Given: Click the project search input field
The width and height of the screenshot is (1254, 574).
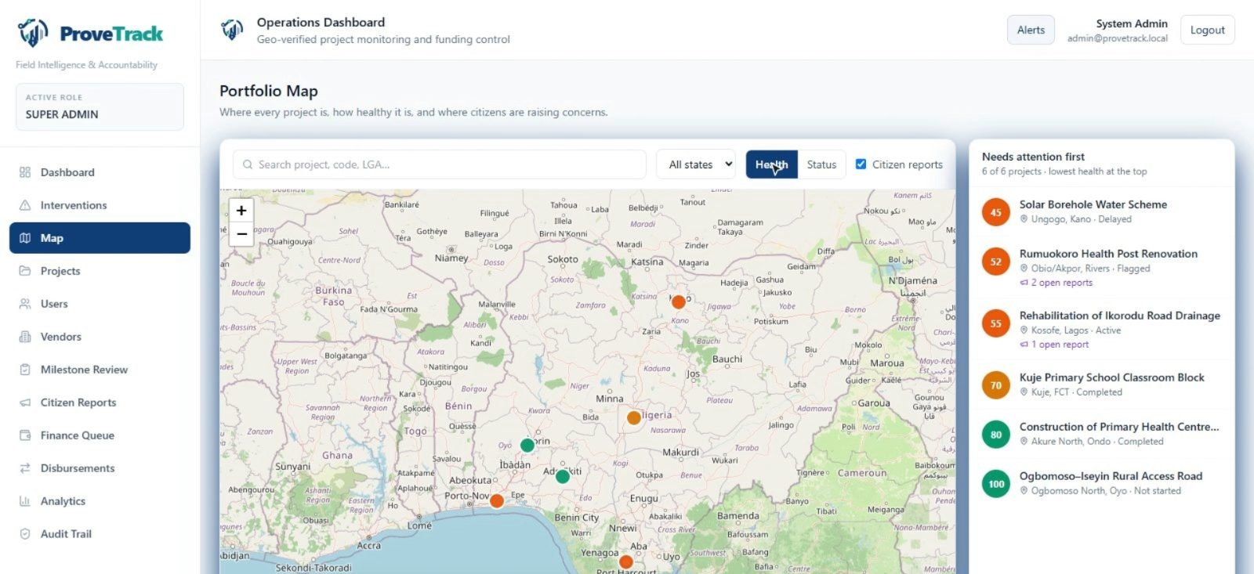Looking at the screenshot, I should point(440,164).
